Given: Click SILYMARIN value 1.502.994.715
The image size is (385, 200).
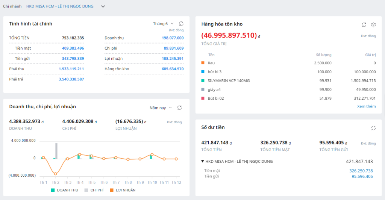Looking at the screenshot, I should point(363,81).
